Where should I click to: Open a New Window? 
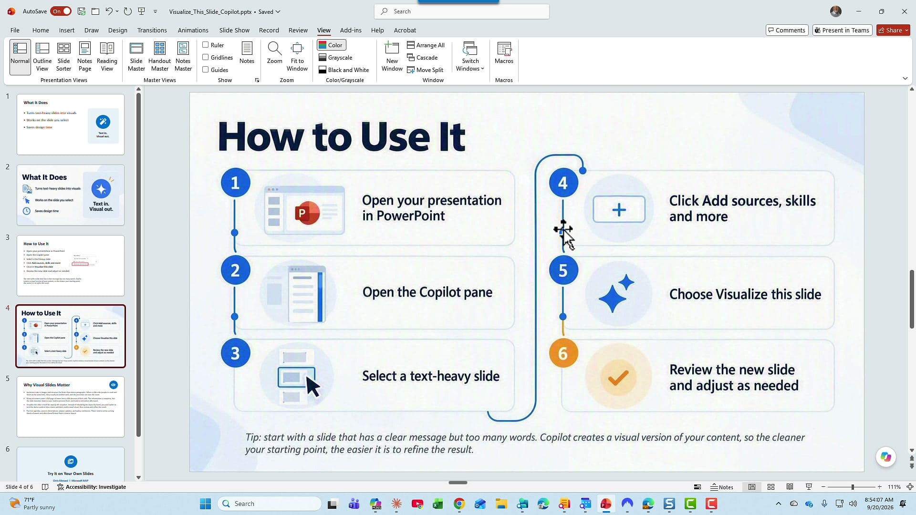tap(392, 57)
